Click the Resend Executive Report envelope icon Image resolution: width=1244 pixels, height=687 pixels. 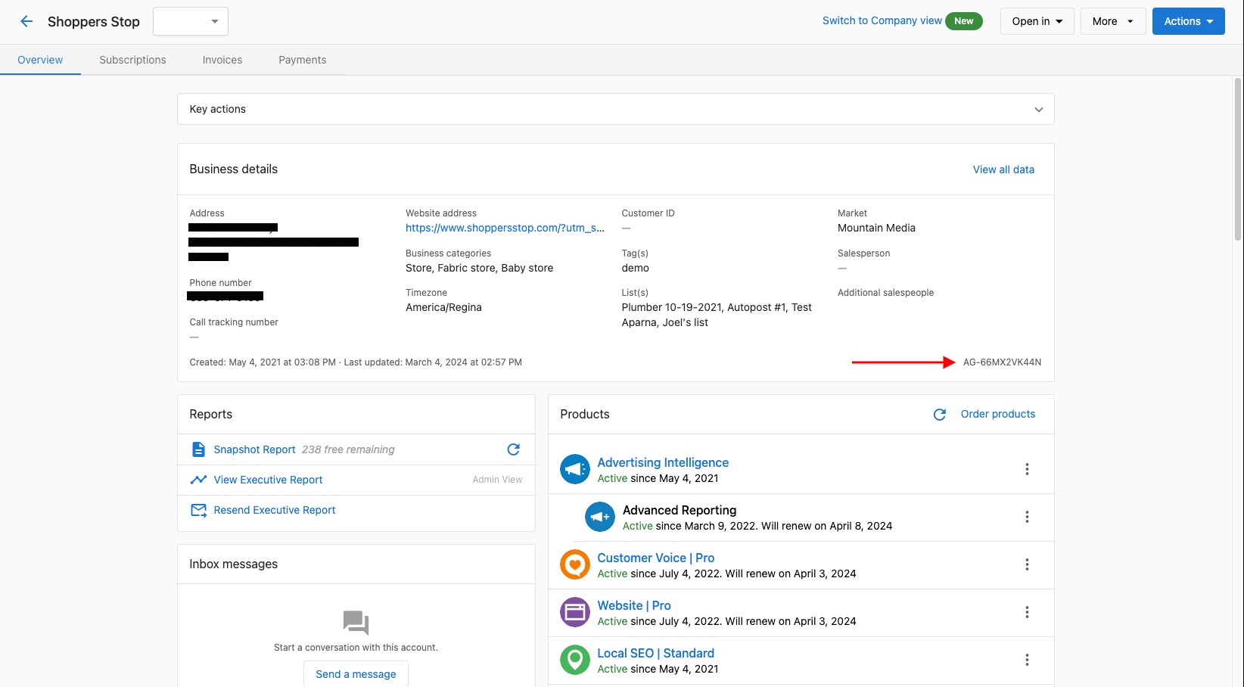point(198,510)
